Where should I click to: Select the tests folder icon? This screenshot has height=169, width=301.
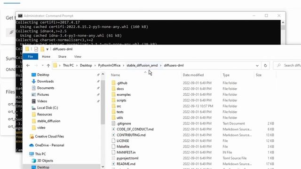(x=113, y=112)
